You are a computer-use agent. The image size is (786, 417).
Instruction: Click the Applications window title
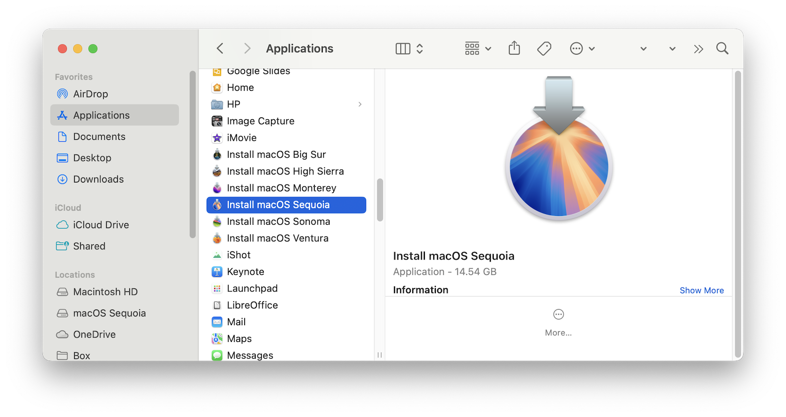[x=300, y=49]
